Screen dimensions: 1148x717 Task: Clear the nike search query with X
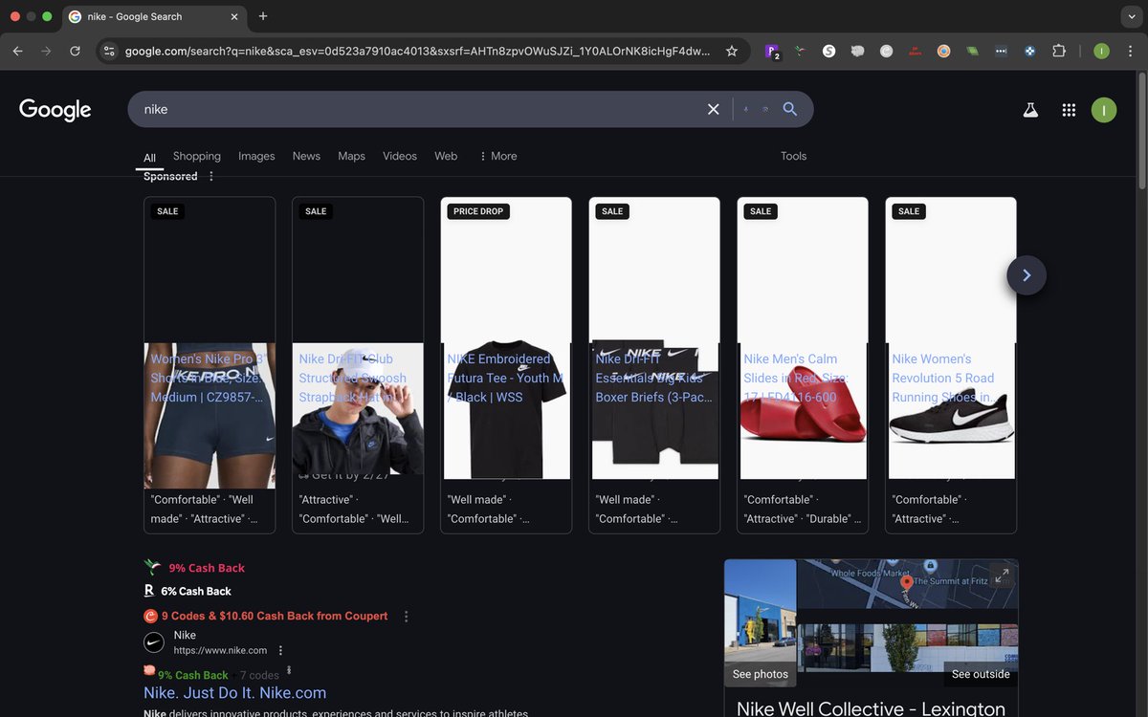tap(713, 109)
